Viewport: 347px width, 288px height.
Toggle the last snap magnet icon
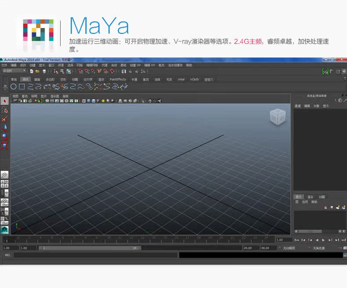coord(112,71)
